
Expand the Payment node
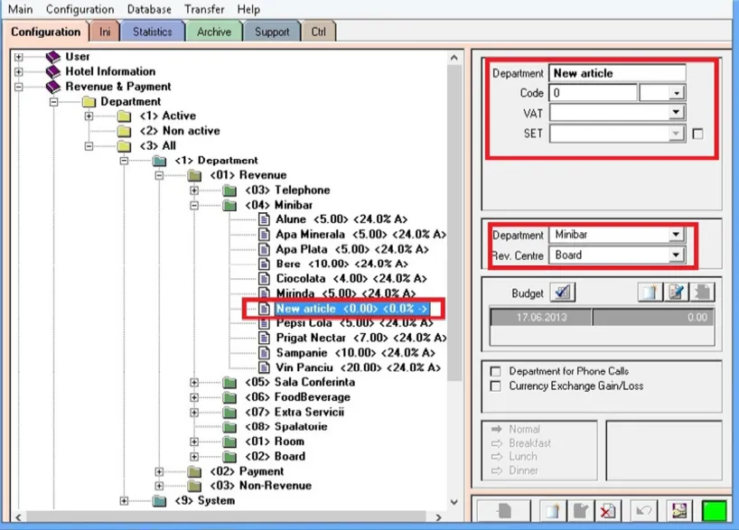tap(159, 471)
